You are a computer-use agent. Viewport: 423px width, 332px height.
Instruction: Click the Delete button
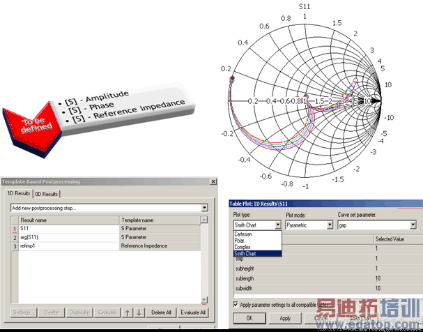(52, 312)
